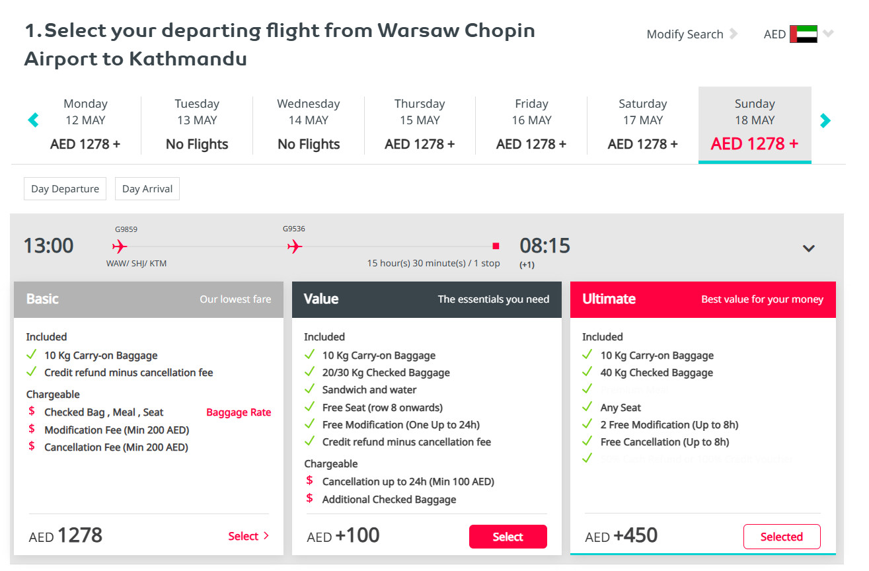Toggle the Day Departure filter
Screen dimensions: 869x571
coord(65,188)
